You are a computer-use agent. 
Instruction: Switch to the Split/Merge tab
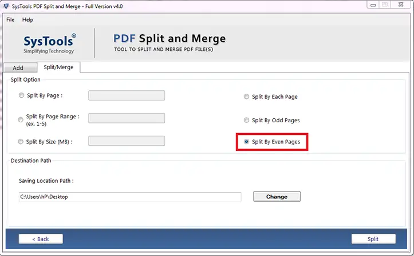(x=58, y=67)
